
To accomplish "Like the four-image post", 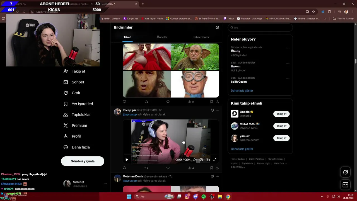I will (168, 102).
